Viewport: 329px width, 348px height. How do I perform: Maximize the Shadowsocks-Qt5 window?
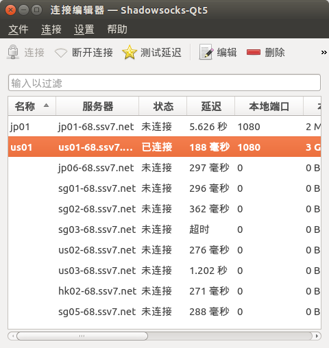tap(36, 10)
